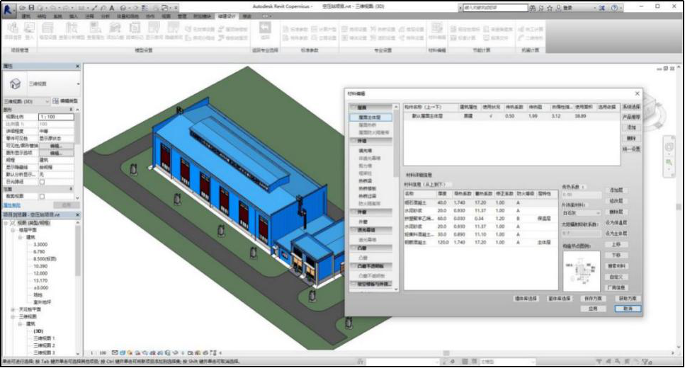Image resolution: width=685 pixels, height=368 pixels.
Task: Click the 保存方案 button
Action: pyautogui.click(x=591, y=299)
